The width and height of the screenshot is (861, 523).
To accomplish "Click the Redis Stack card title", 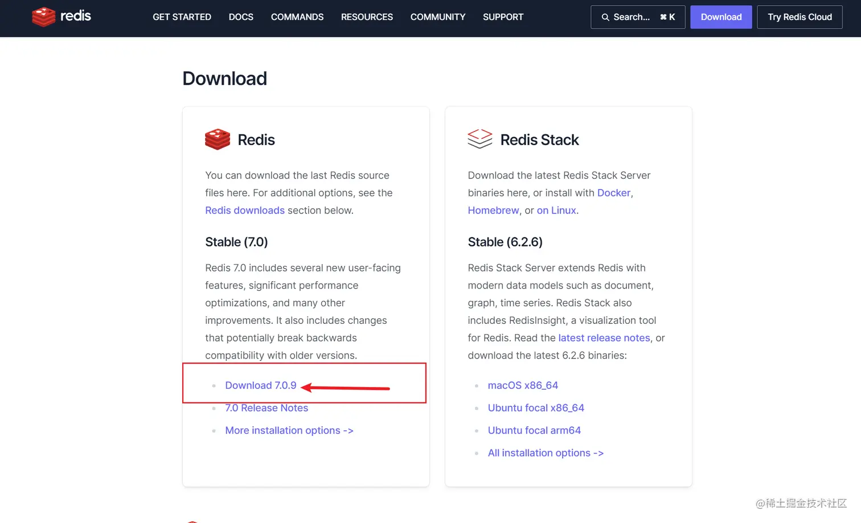I will point(539,139).
